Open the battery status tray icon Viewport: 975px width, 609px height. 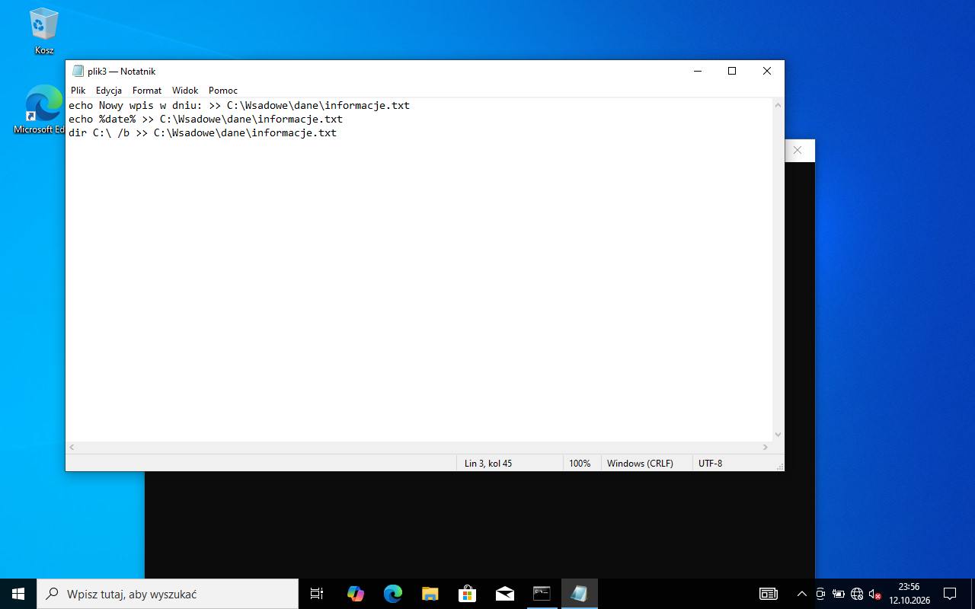coord(839,594)
